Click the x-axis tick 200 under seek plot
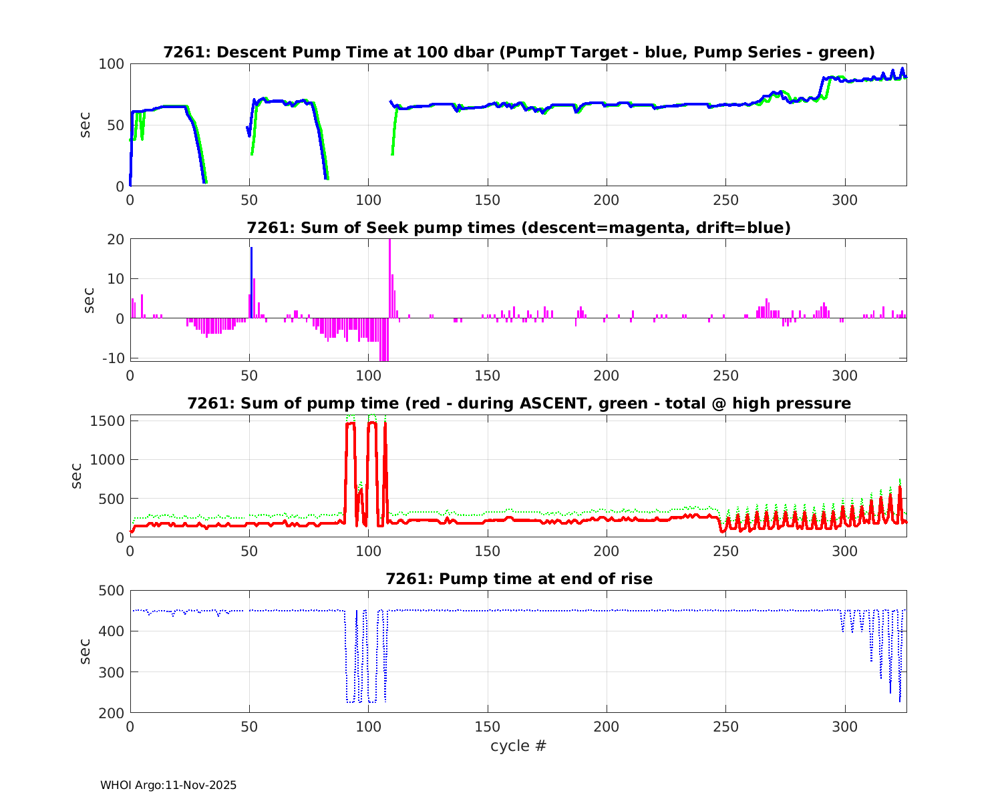Viewport: 1002px width, 801px height. pyautogui.click(x=606, y=375)
